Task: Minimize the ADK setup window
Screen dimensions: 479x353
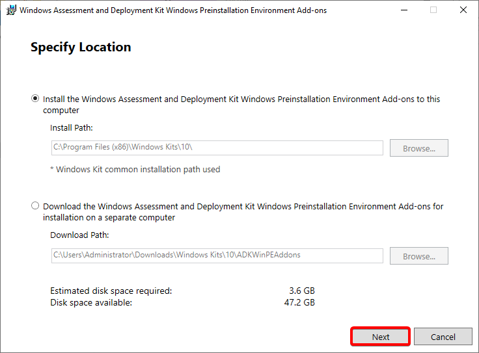Action: coord(404,10)
